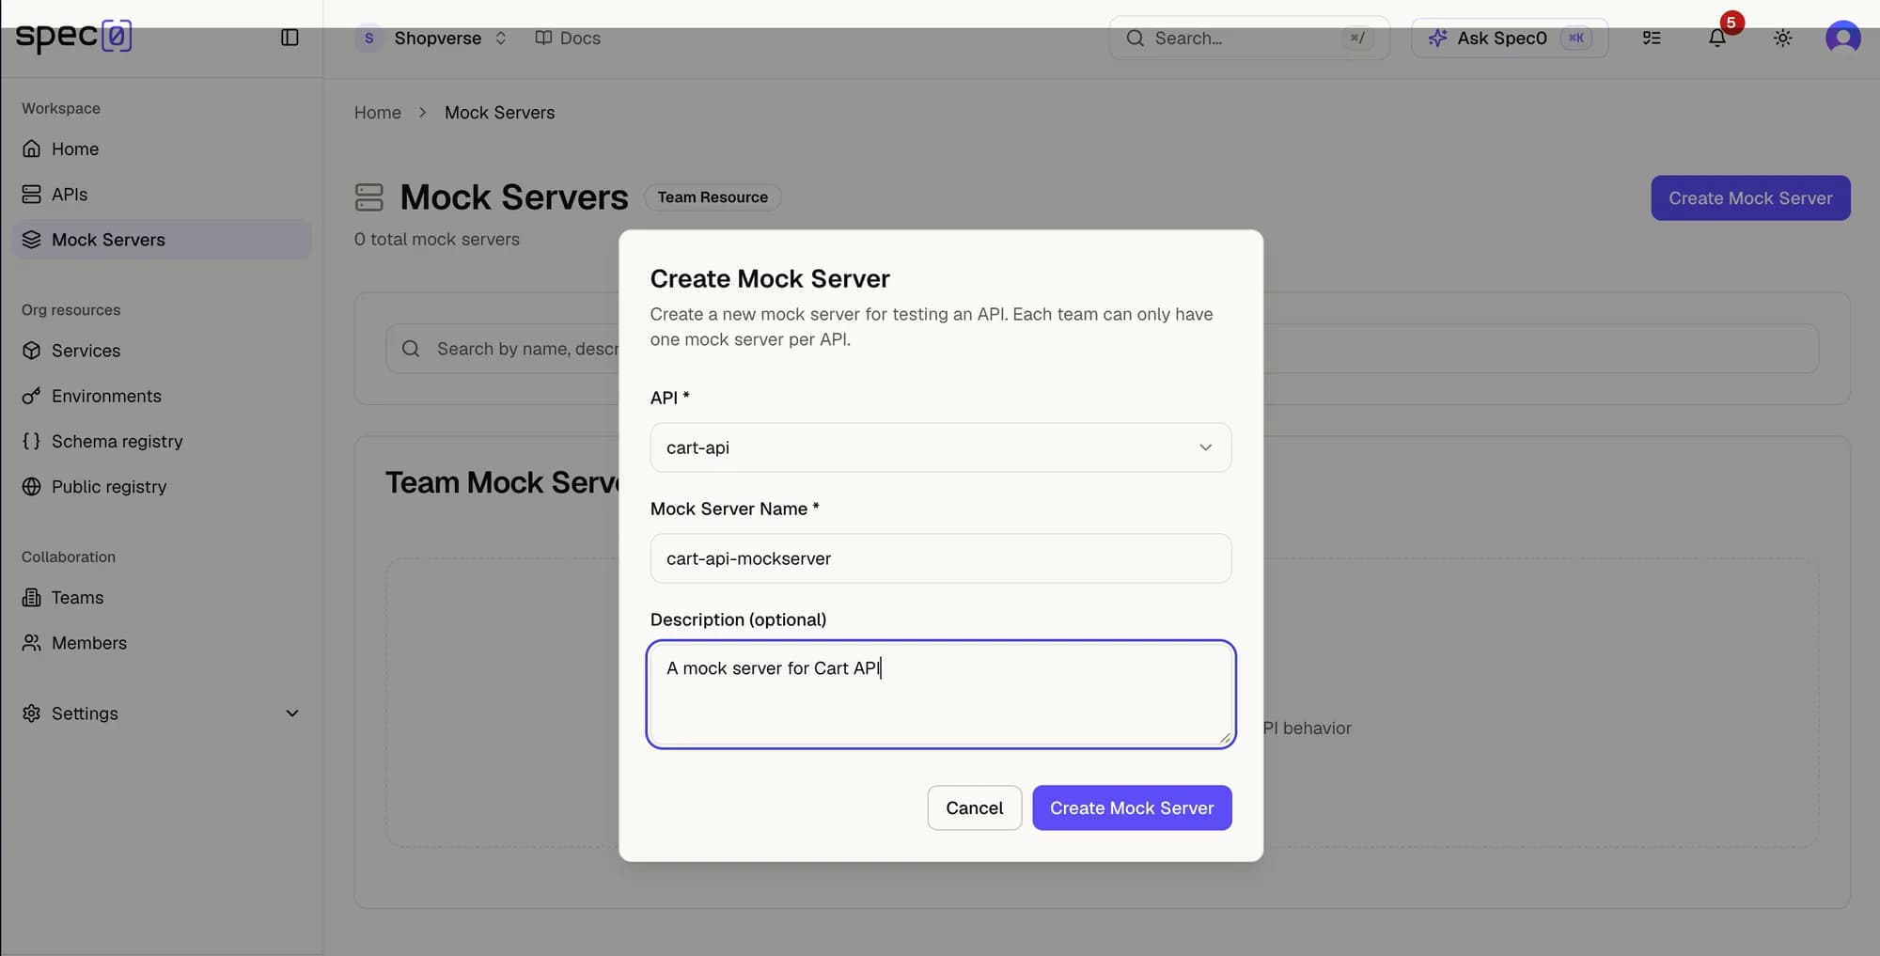Open the Docs link
This screenshot has width=1880, height=956.
568,39
